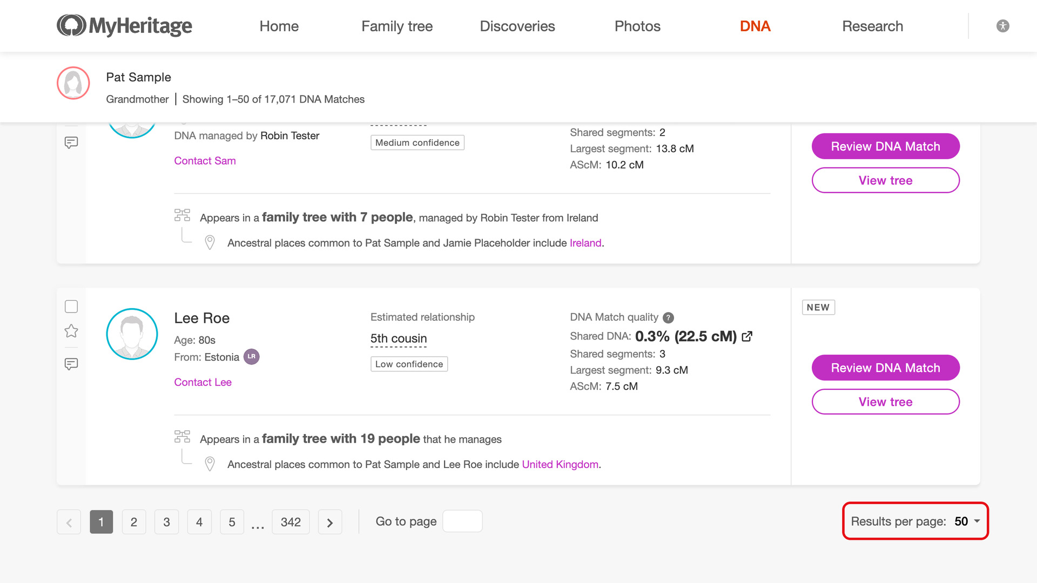Click the LR badge next to Estonia

[252, 357]
